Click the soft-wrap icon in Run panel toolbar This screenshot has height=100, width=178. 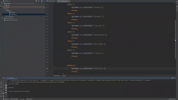pyautogui.click(x=6, y=86)
